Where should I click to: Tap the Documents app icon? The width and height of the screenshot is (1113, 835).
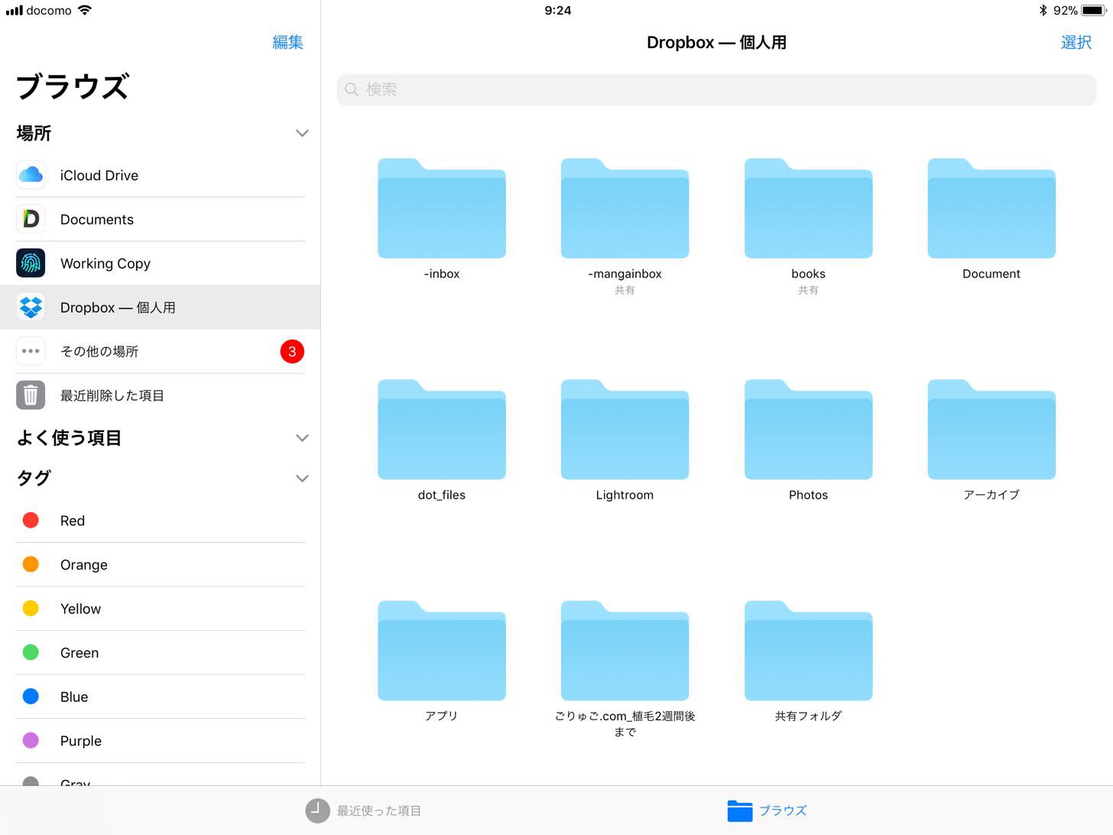[31, 219]
